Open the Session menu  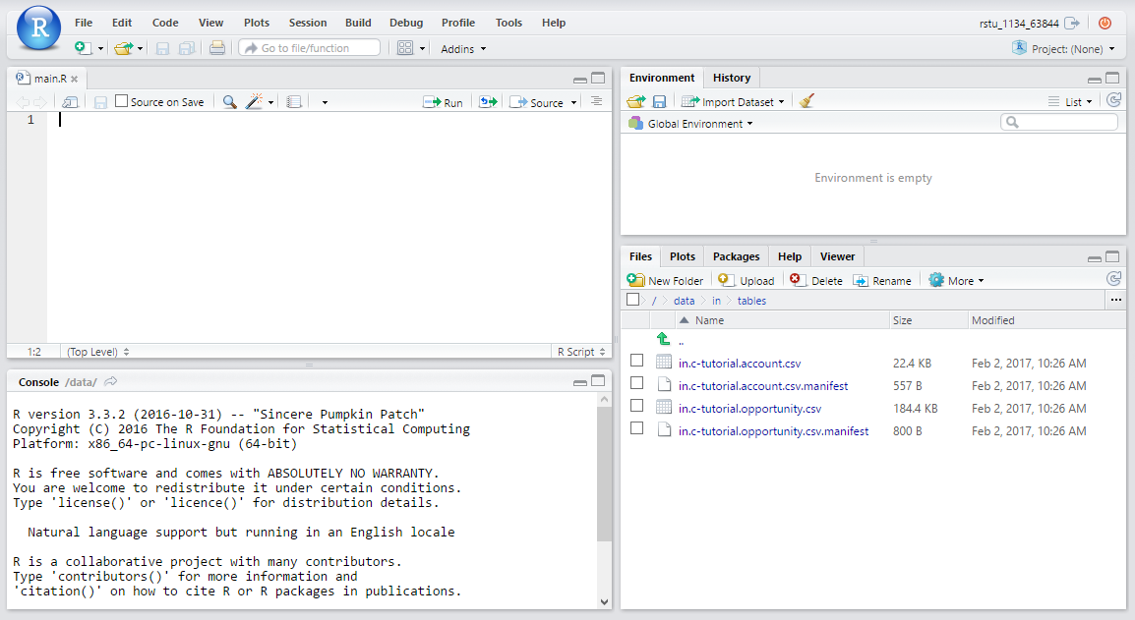point(308,23)
